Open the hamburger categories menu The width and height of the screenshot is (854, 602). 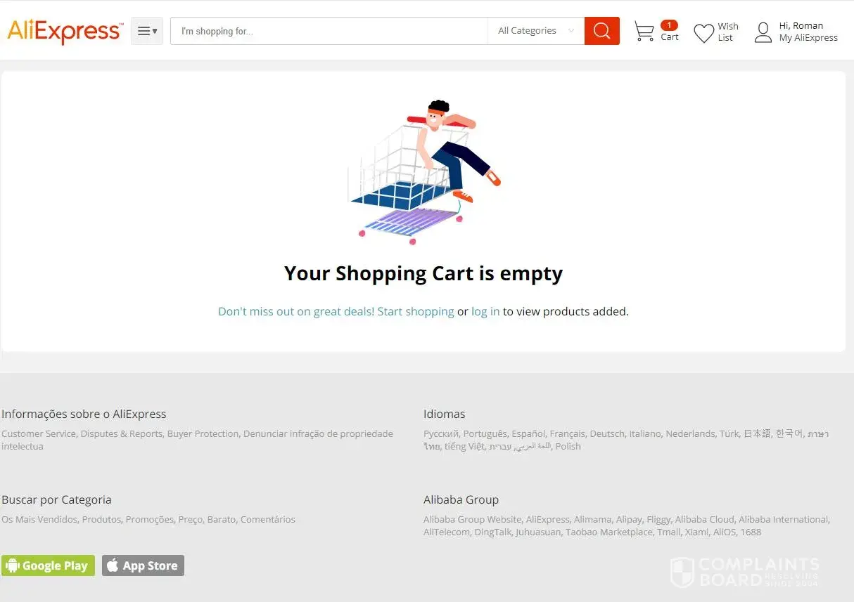147,31
